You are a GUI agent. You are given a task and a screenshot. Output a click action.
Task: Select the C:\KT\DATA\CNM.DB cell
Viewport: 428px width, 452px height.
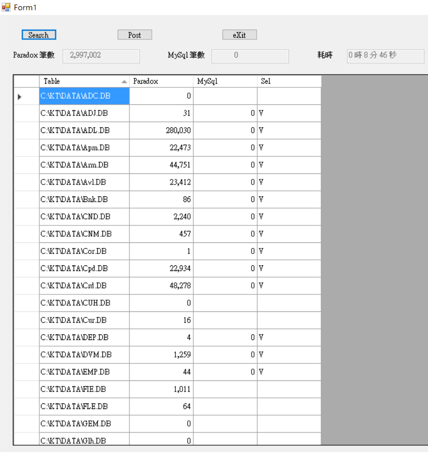(x=84, y=234)
